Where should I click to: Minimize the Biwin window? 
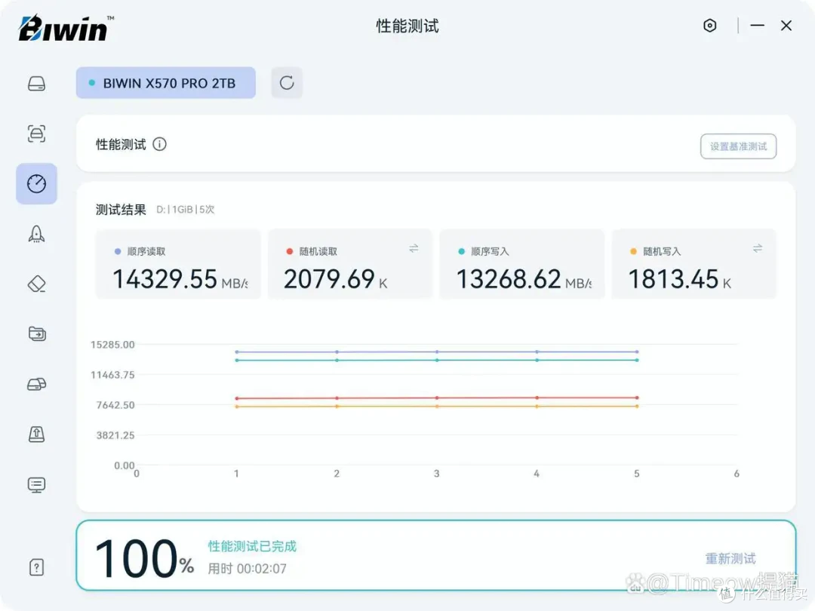coord(758,25)
